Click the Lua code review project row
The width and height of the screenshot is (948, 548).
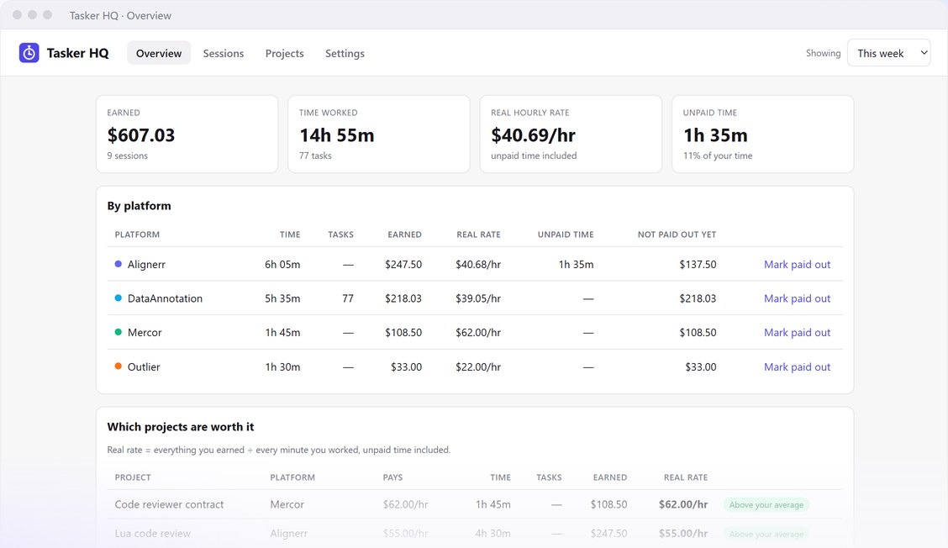click(x=475, y=534)
